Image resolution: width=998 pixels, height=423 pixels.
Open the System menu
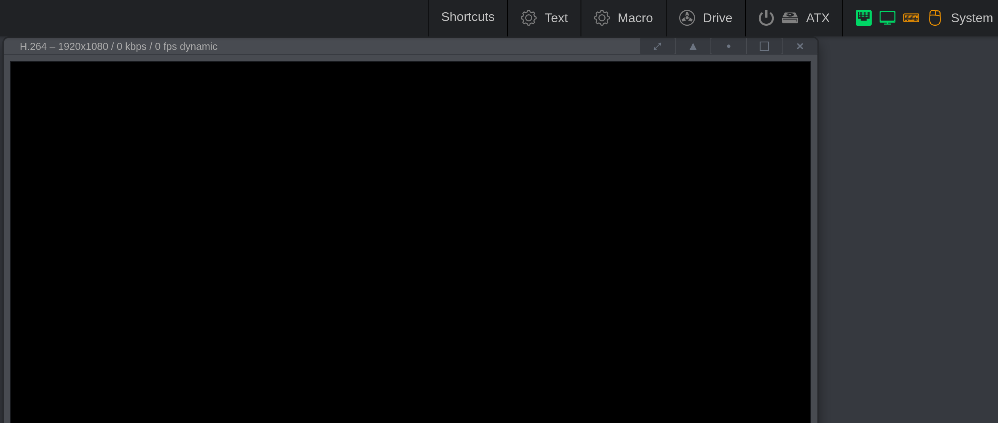tap(920, 18)
